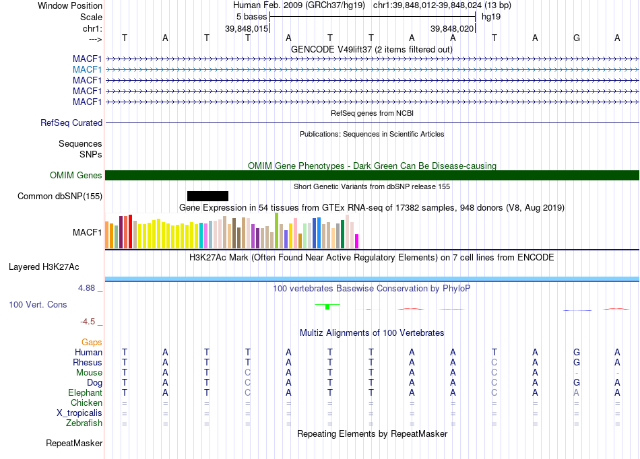Image resolution: width=640 pixels, height=459 pixels.
Task: Click the black Common dbSNP variant block
Action: (207, 196)
